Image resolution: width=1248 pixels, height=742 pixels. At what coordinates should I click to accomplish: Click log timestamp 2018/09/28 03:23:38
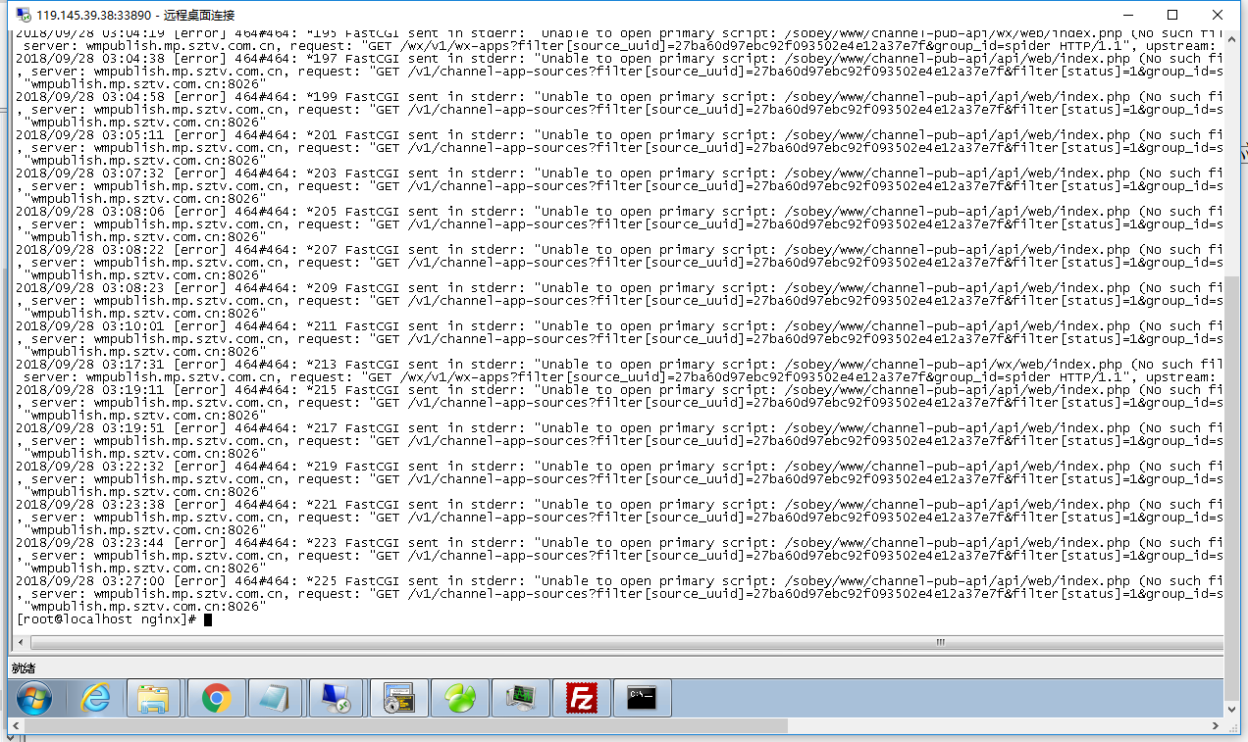click(89, 505)
